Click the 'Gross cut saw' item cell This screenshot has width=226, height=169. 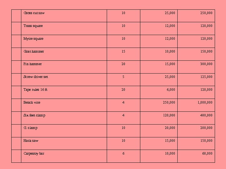pyautogui.click(x=34, y=13)
